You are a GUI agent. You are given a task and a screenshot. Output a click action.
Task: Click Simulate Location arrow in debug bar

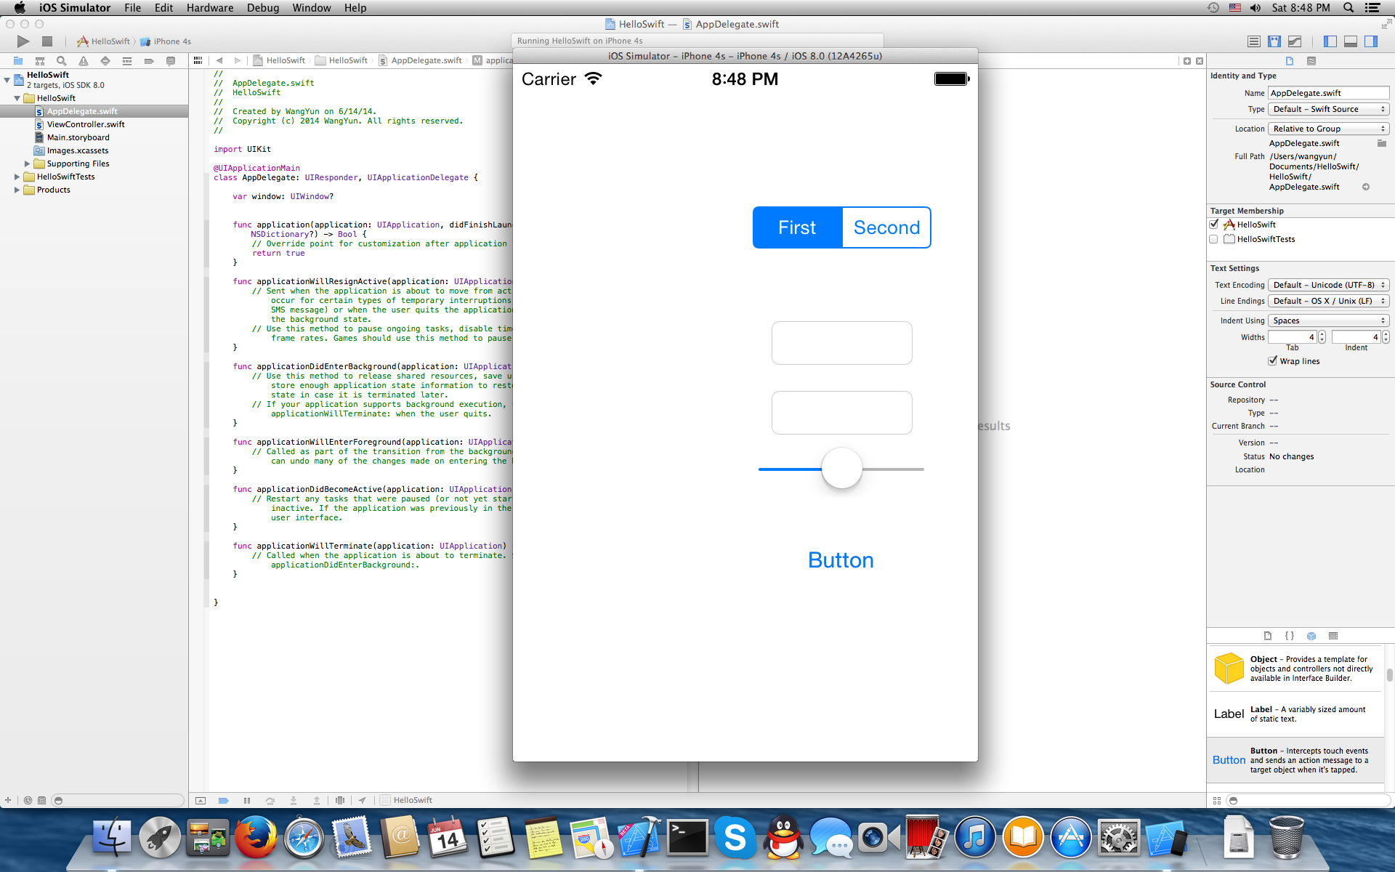362,800
